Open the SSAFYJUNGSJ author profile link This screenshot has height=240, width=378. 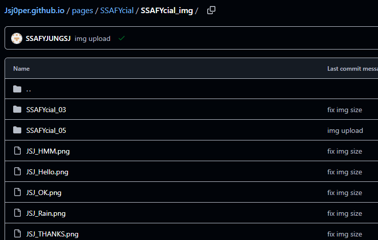point(48,38)
